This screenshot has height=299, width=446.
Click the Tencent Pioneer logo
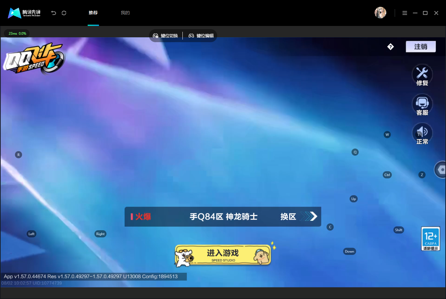24,13
